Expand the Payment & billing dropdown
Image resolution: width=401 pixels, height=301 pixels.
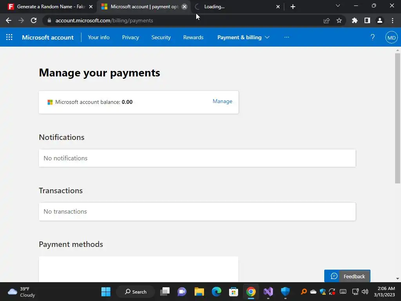[243, 37]
